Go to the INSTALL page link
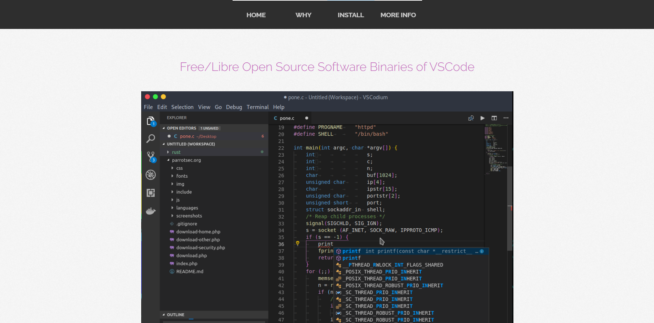 [350, 15]
